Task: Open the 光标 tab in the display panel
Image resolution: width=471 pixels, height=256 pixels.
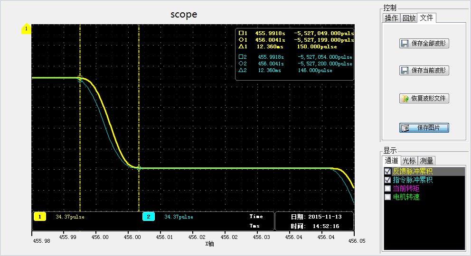Action: point(409,161)
